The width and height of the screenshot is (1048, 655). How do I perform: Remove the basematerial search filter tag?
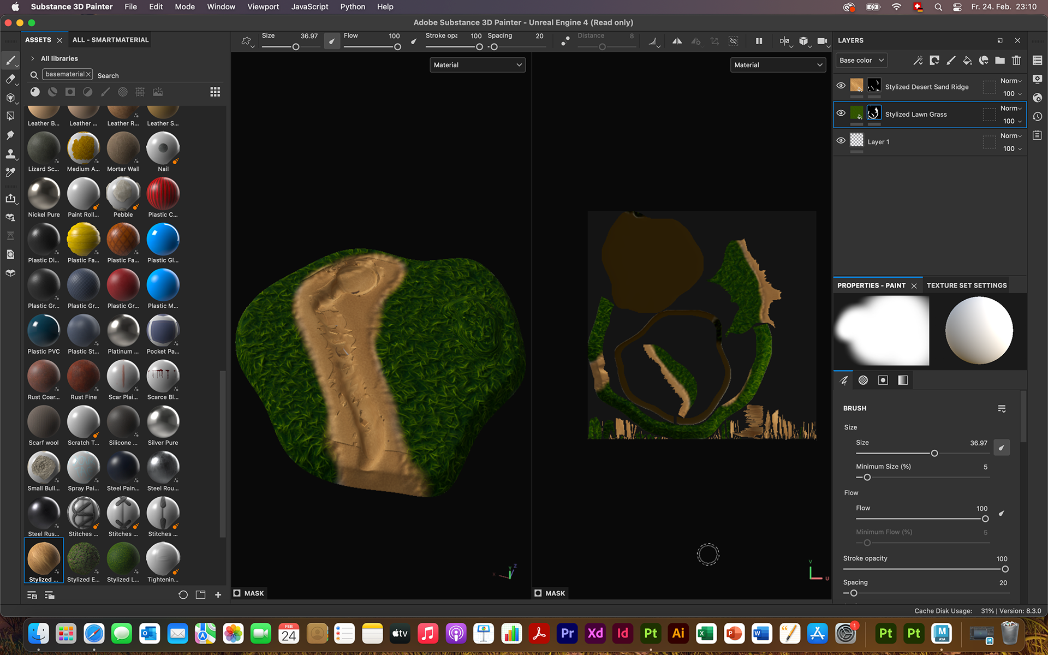pos(88,74)
